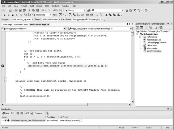Toggle the WebForm1.aspx.cs breakpoint checkbox
The image size is (174, 130).
(5, 121)
